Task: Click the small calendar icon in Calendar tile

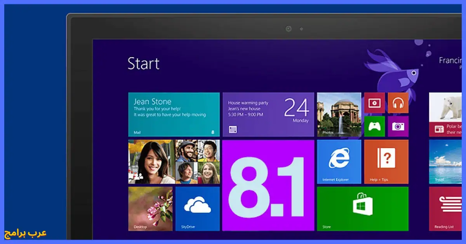Action: coord(233,129)
